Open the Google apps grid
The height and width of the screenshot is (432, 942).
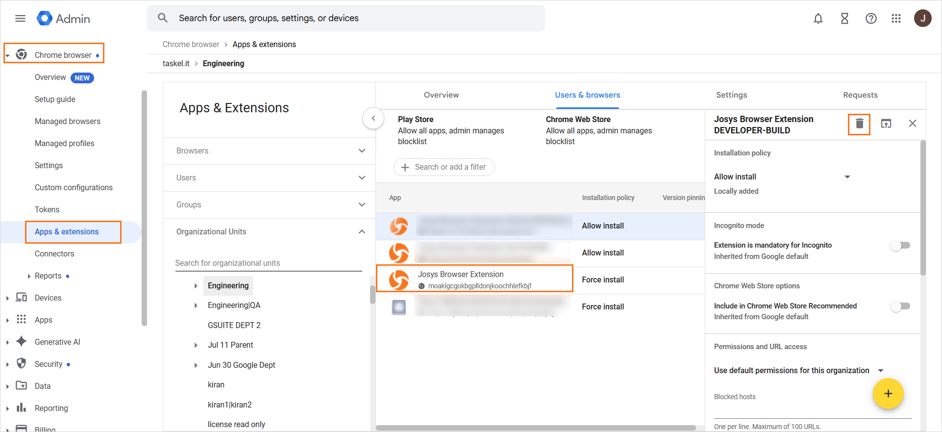[x=896, y=19]
